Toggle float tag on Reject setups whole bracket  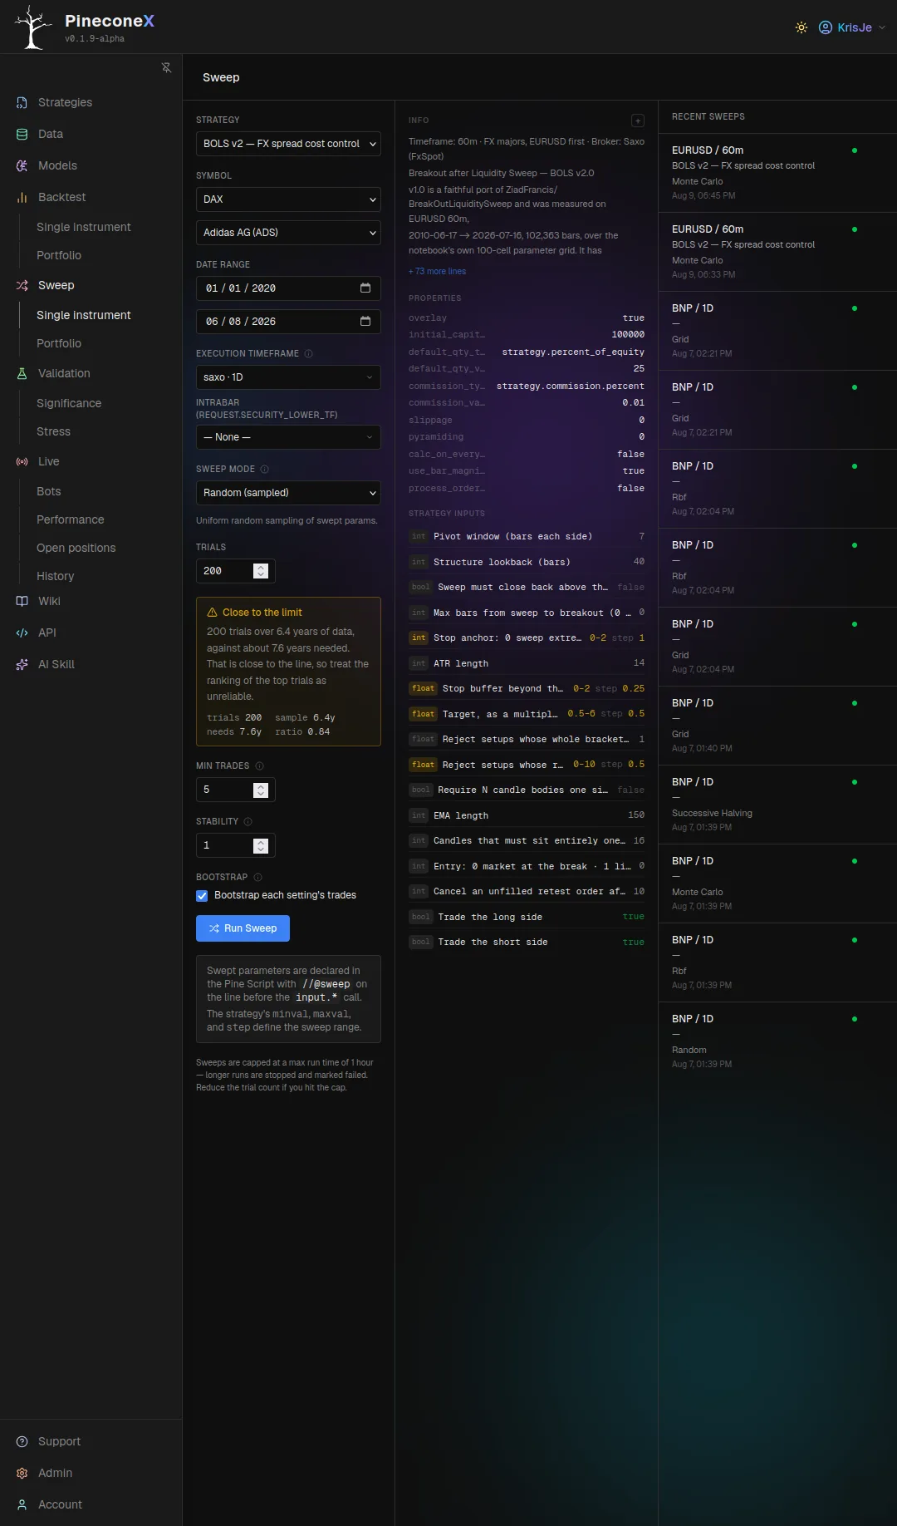click(x=424, y=739)
